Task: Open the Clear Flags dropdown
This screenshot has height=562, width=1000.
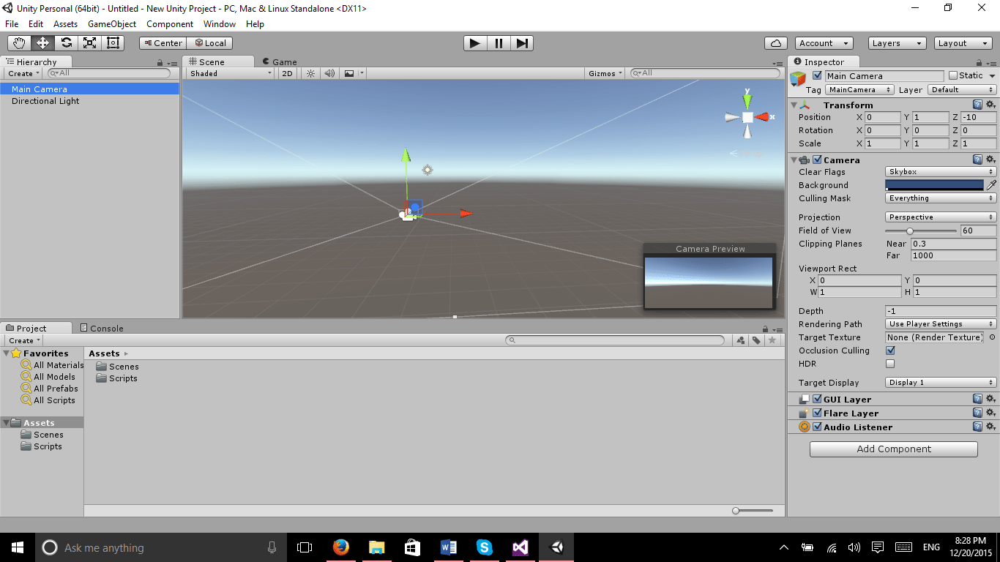Action: pyautogui.click(x=940, y=171)
